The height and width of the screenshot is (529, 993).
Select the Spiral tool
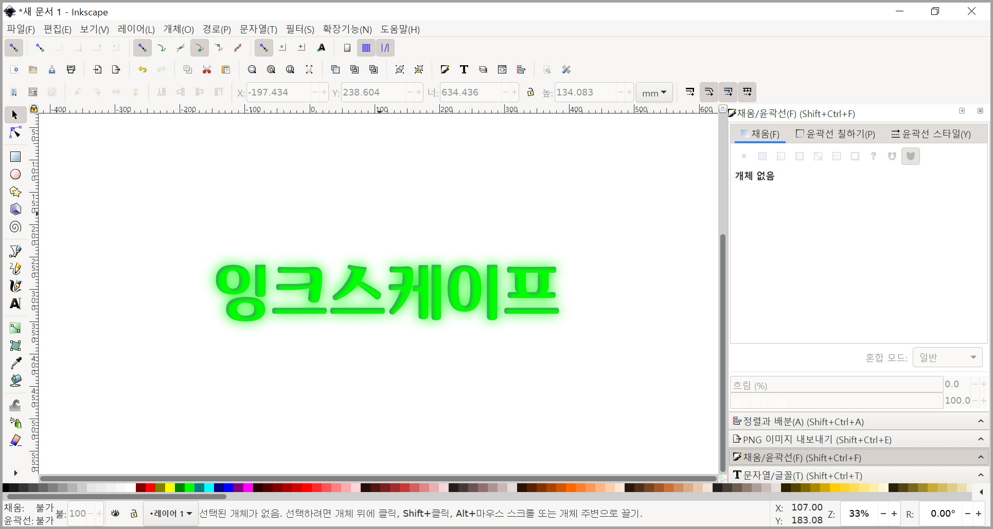point(15,227)
